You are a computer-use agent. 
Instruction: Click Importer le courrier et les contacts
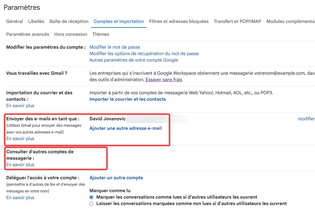tap(128, 99)
